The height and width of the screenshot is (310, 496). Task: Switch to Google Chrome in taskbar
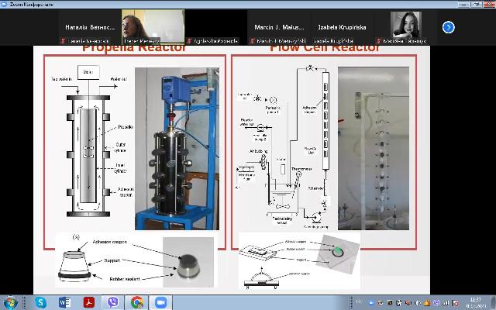tap(136, 302)
